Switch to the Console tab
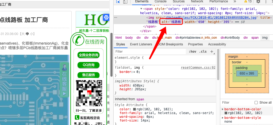Screen dimensions: 273x125 (x=160, y=2)
